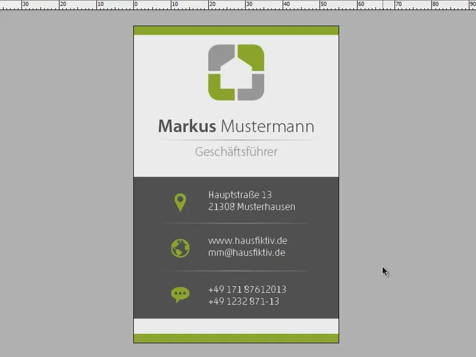Click the phone number +49 171 87612013
This screenshot has height=357, width=476.
(x=247, y=289)
